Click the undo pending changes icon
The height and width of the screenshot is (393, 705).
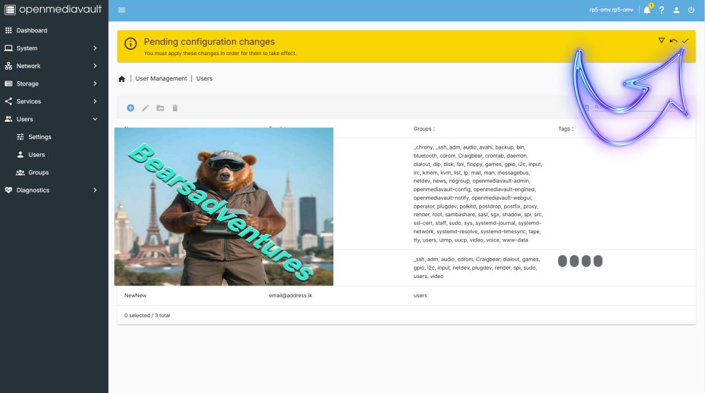click(x=673, y=41)
